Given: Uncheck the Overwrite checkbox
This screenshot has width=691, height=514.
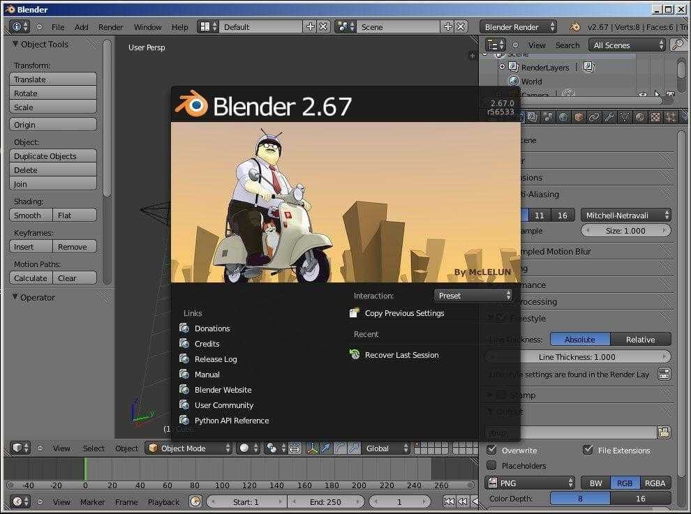Looking at the screenshot, I should point(492,450).
